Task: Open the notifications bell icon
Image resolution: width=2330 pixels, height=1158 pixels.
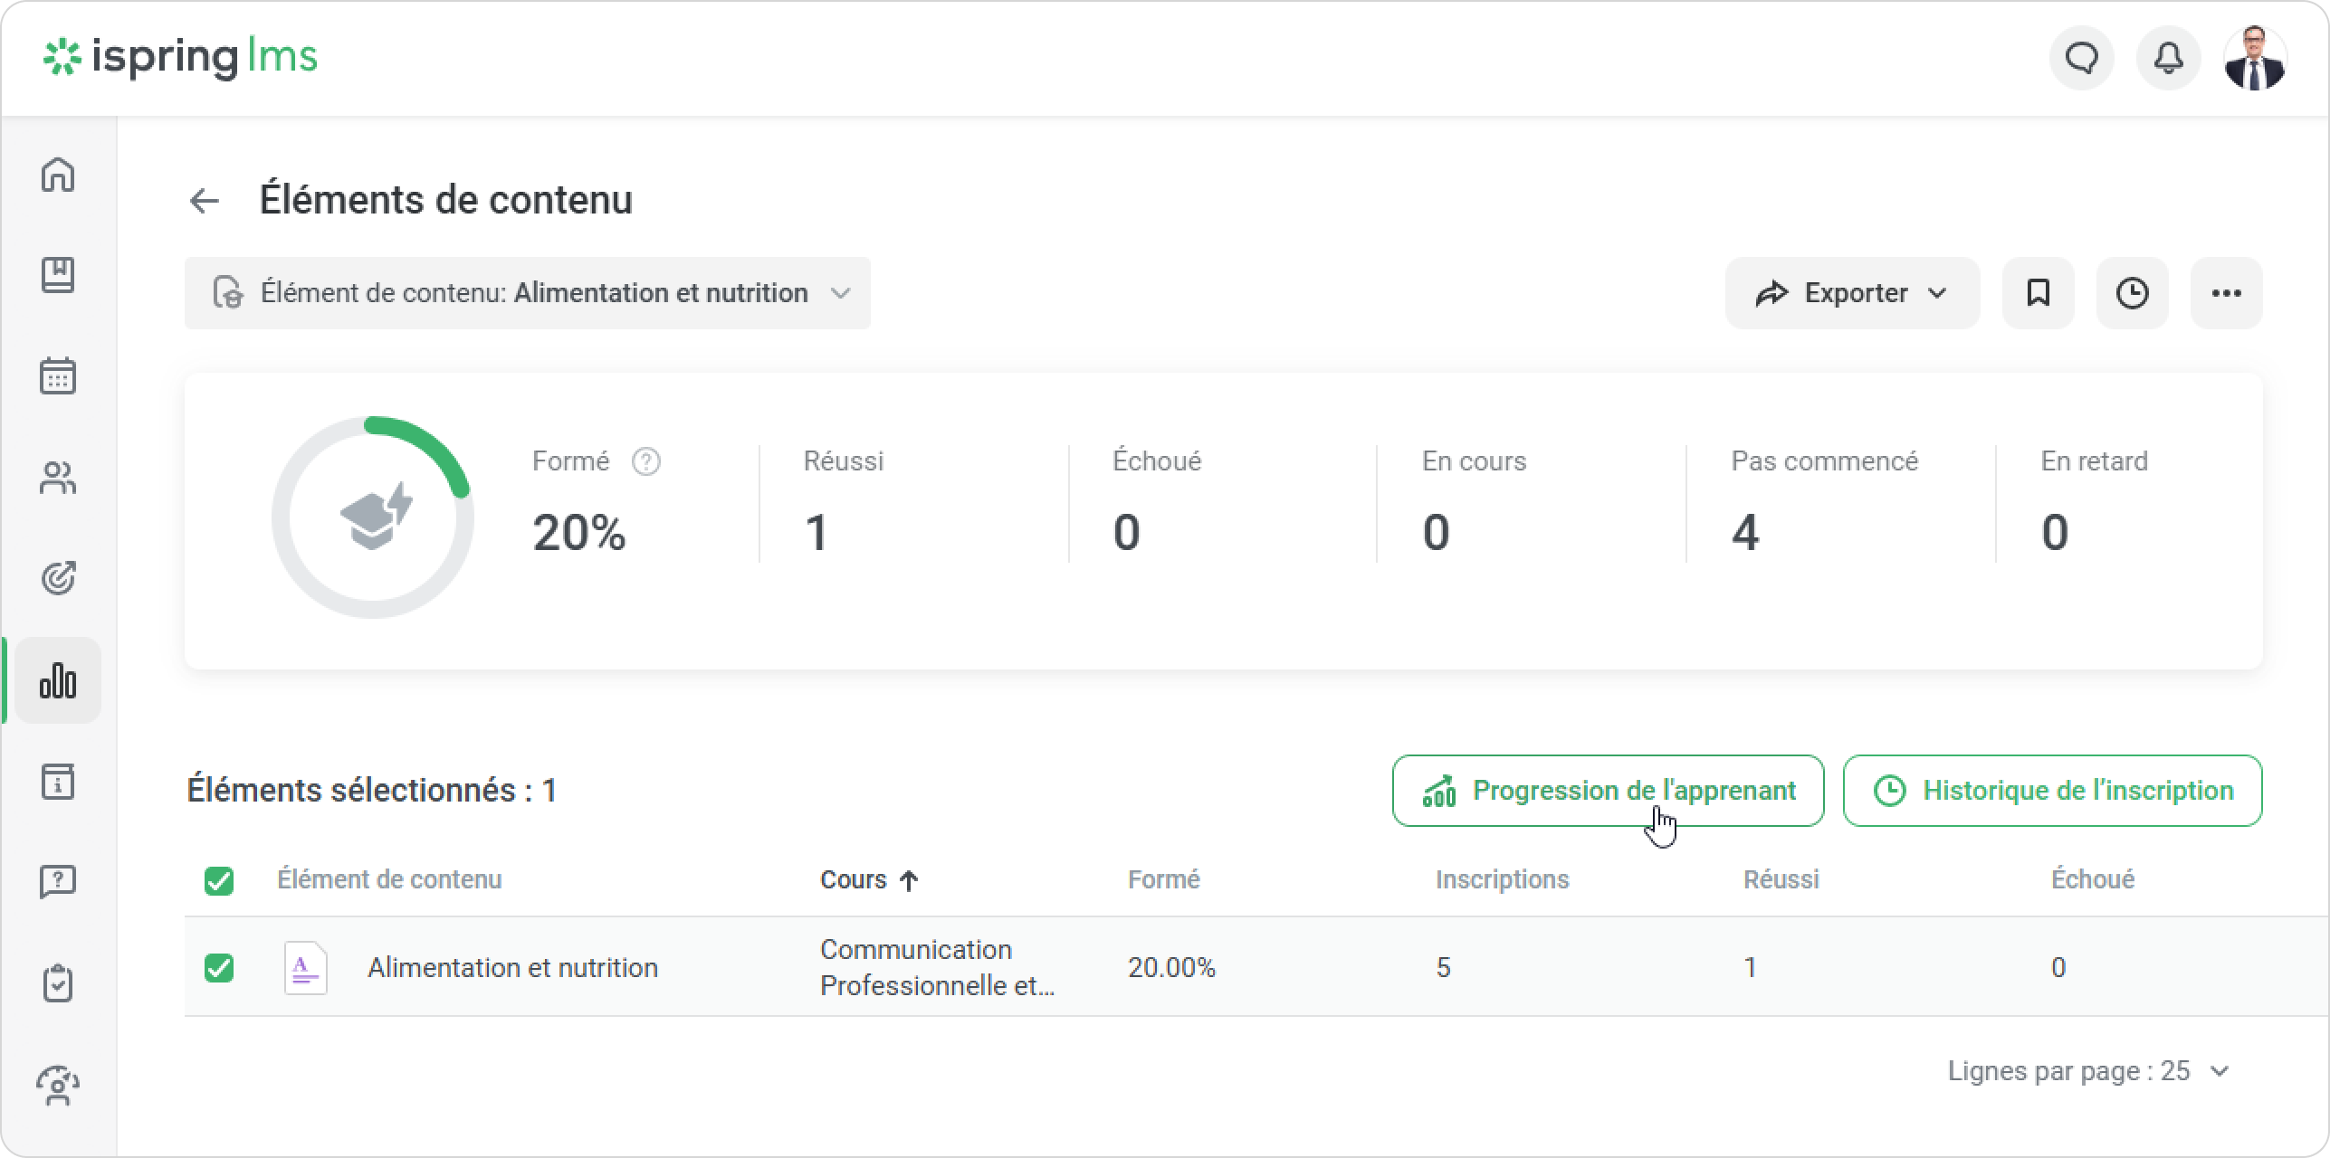Action: click(x=2168, y=59)
